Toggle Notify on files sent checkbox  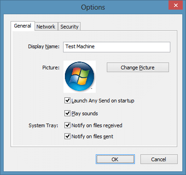coord(67,136)
